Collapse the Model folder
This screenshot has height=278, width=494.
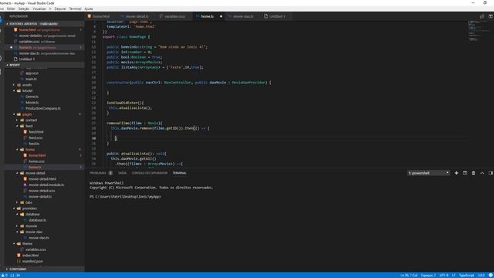point(14,91)
